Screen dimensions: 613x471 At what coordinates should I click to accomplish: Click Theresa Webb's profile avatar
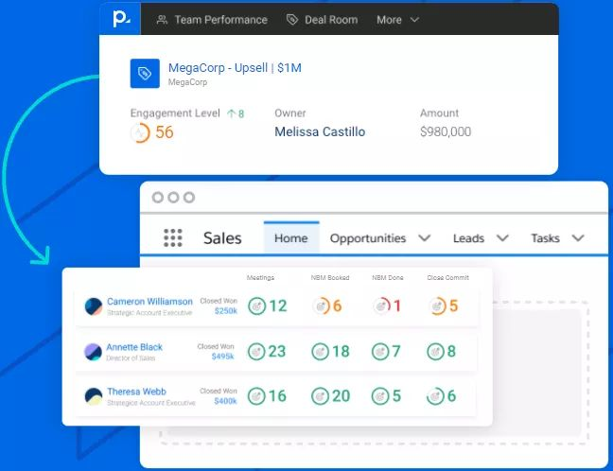94,396
